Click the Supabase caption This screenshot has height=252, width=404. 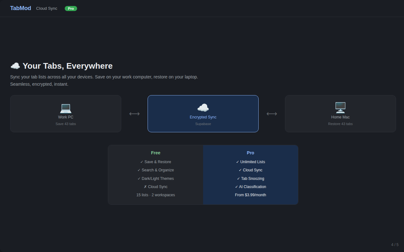point(203,124)
